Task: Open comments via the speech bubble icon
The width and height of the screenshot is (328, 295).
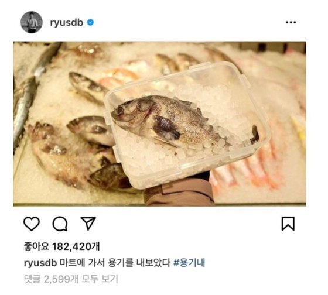Action: [60, 224]
